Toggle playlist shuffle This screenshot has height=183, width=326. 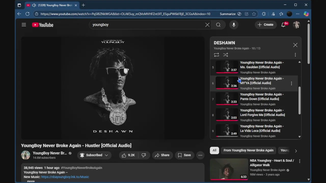coord(226,55)
